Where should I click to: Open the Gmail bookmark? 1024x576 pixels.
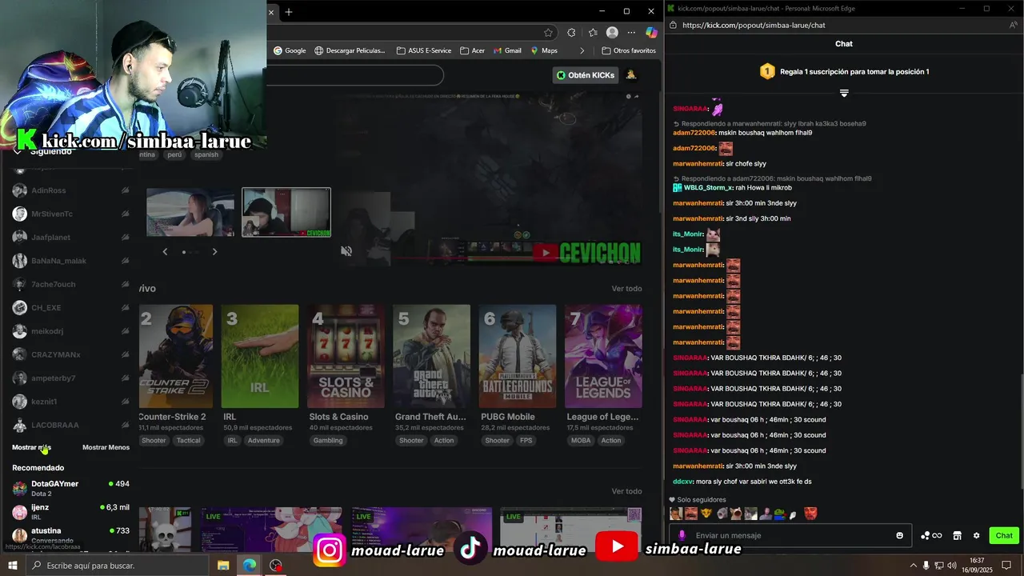tap(507, 50)
